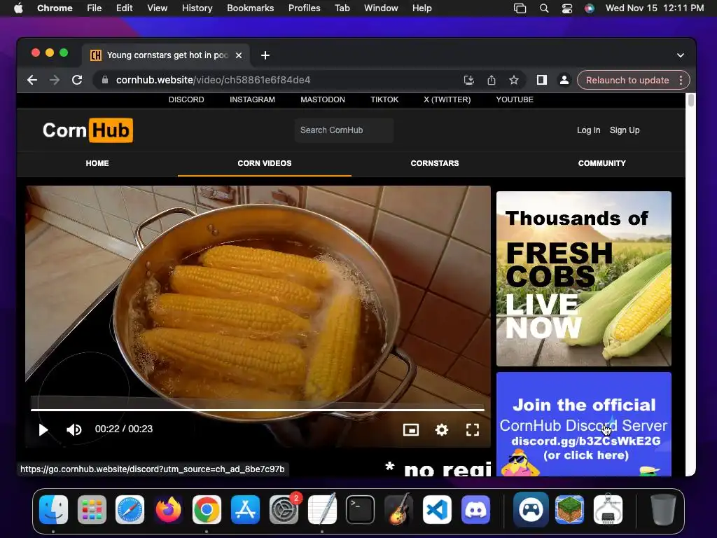Click the stacked windows menu bar icon
717x538 pixels.
coord(520,8)
